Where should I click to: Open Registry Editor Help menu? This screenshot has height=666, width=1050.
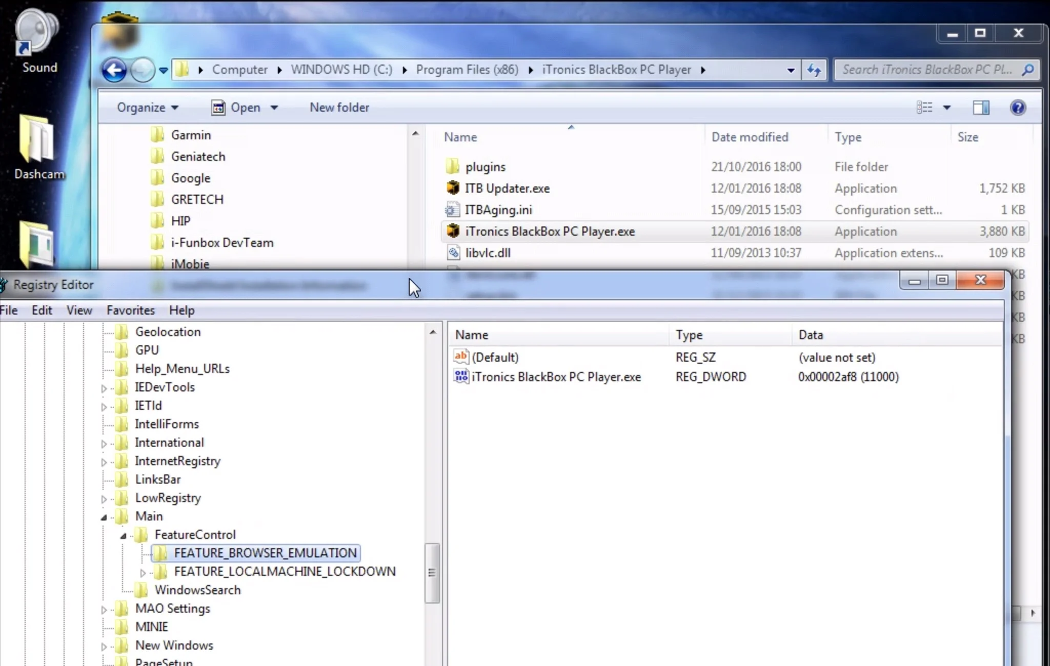(x=181, y=310)
